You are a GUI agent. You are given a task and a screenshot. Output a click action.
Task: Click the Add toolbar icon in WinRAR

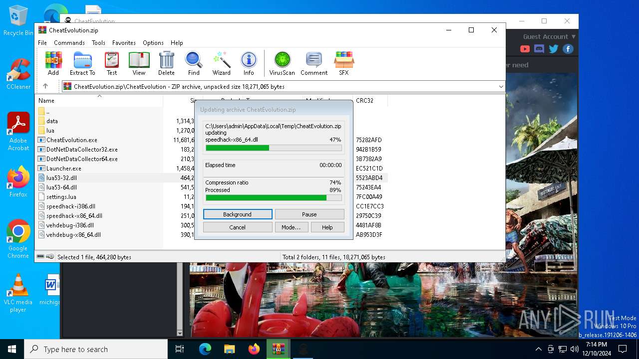[53, 63]
